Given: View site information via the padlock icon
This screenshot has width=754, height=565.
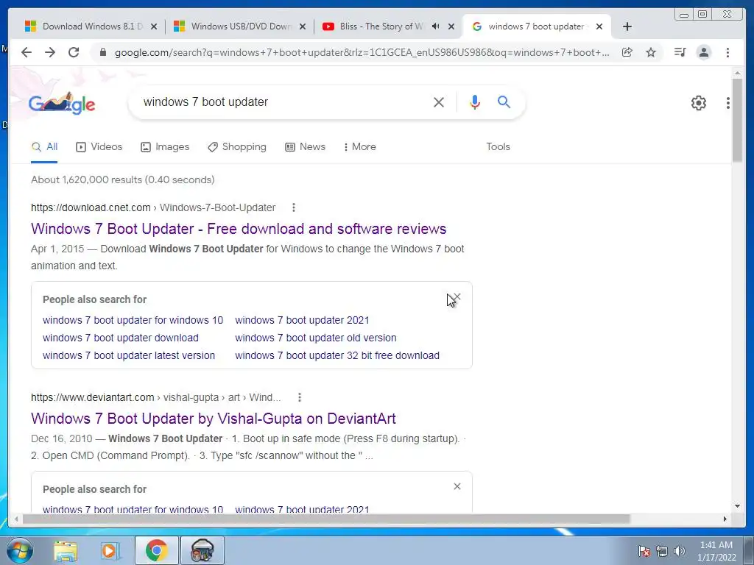Looking at the screenshot, I should (x=102, y=52).
